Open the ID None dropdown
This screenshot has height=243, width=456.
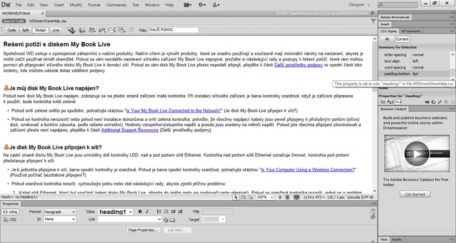coord(60,219)
